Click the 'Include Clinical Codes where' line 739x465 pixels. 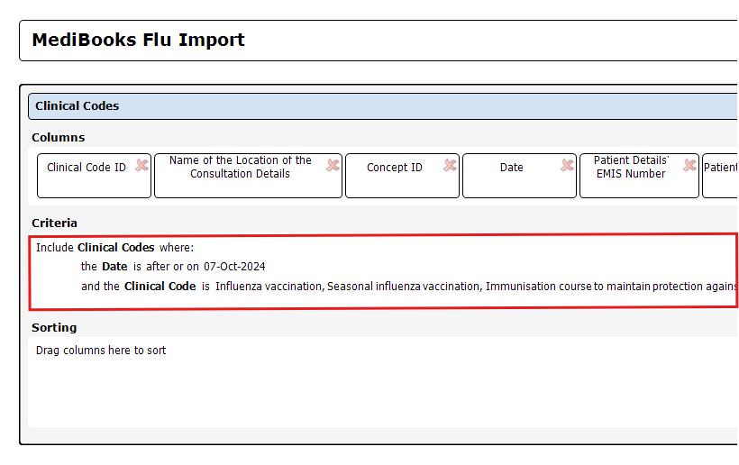point(114,247)
